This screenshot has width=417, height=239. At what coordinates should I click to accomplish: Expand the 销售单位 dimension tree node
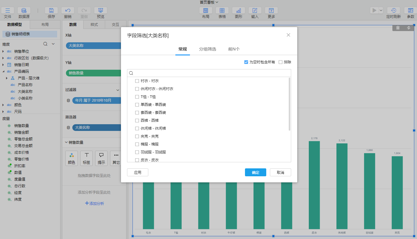tap(3, 51)
